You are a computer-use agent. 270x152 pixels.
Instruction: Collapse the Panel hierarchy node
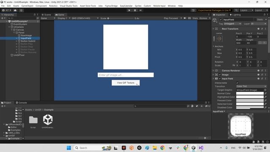coord(14,33)
